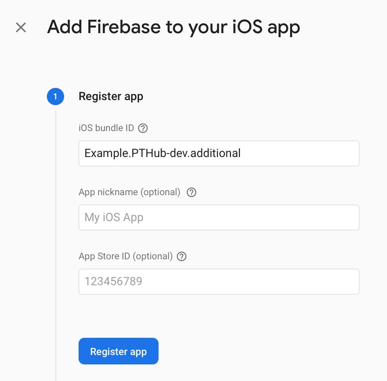This screenshot has width=387, height=381.
Task: Click the App Store ID placeholder field
Action: point(219,281)
